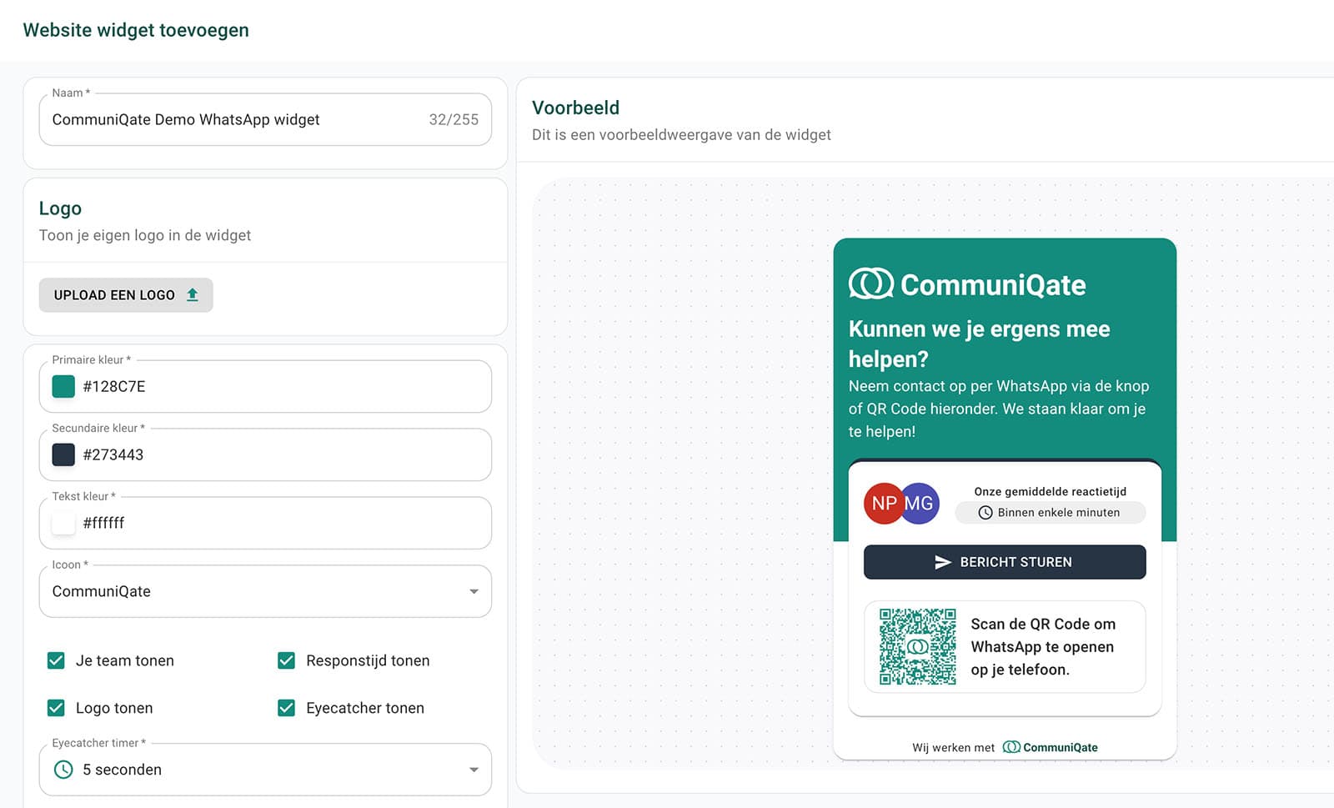Click the WhatsApp QR code image

tap(918, 646)
